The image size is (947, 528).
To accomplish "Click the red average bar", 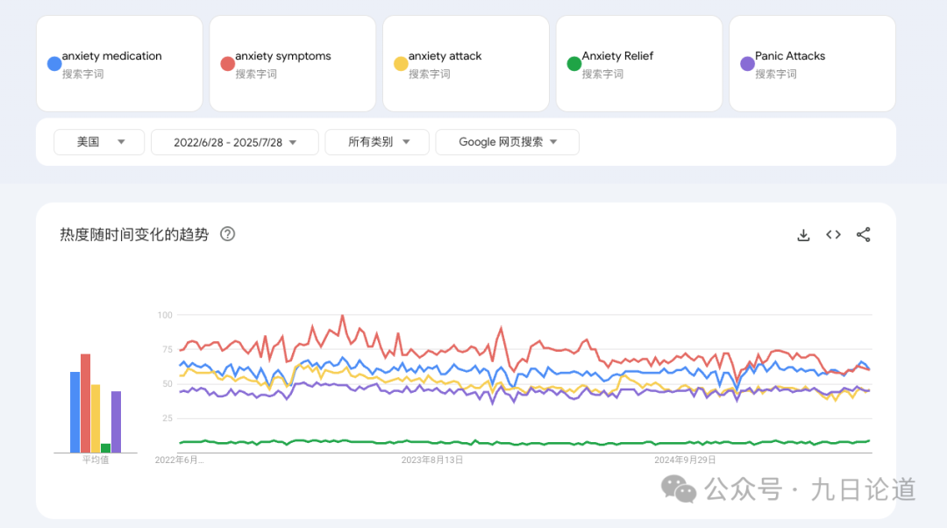I will click(85, 403).
